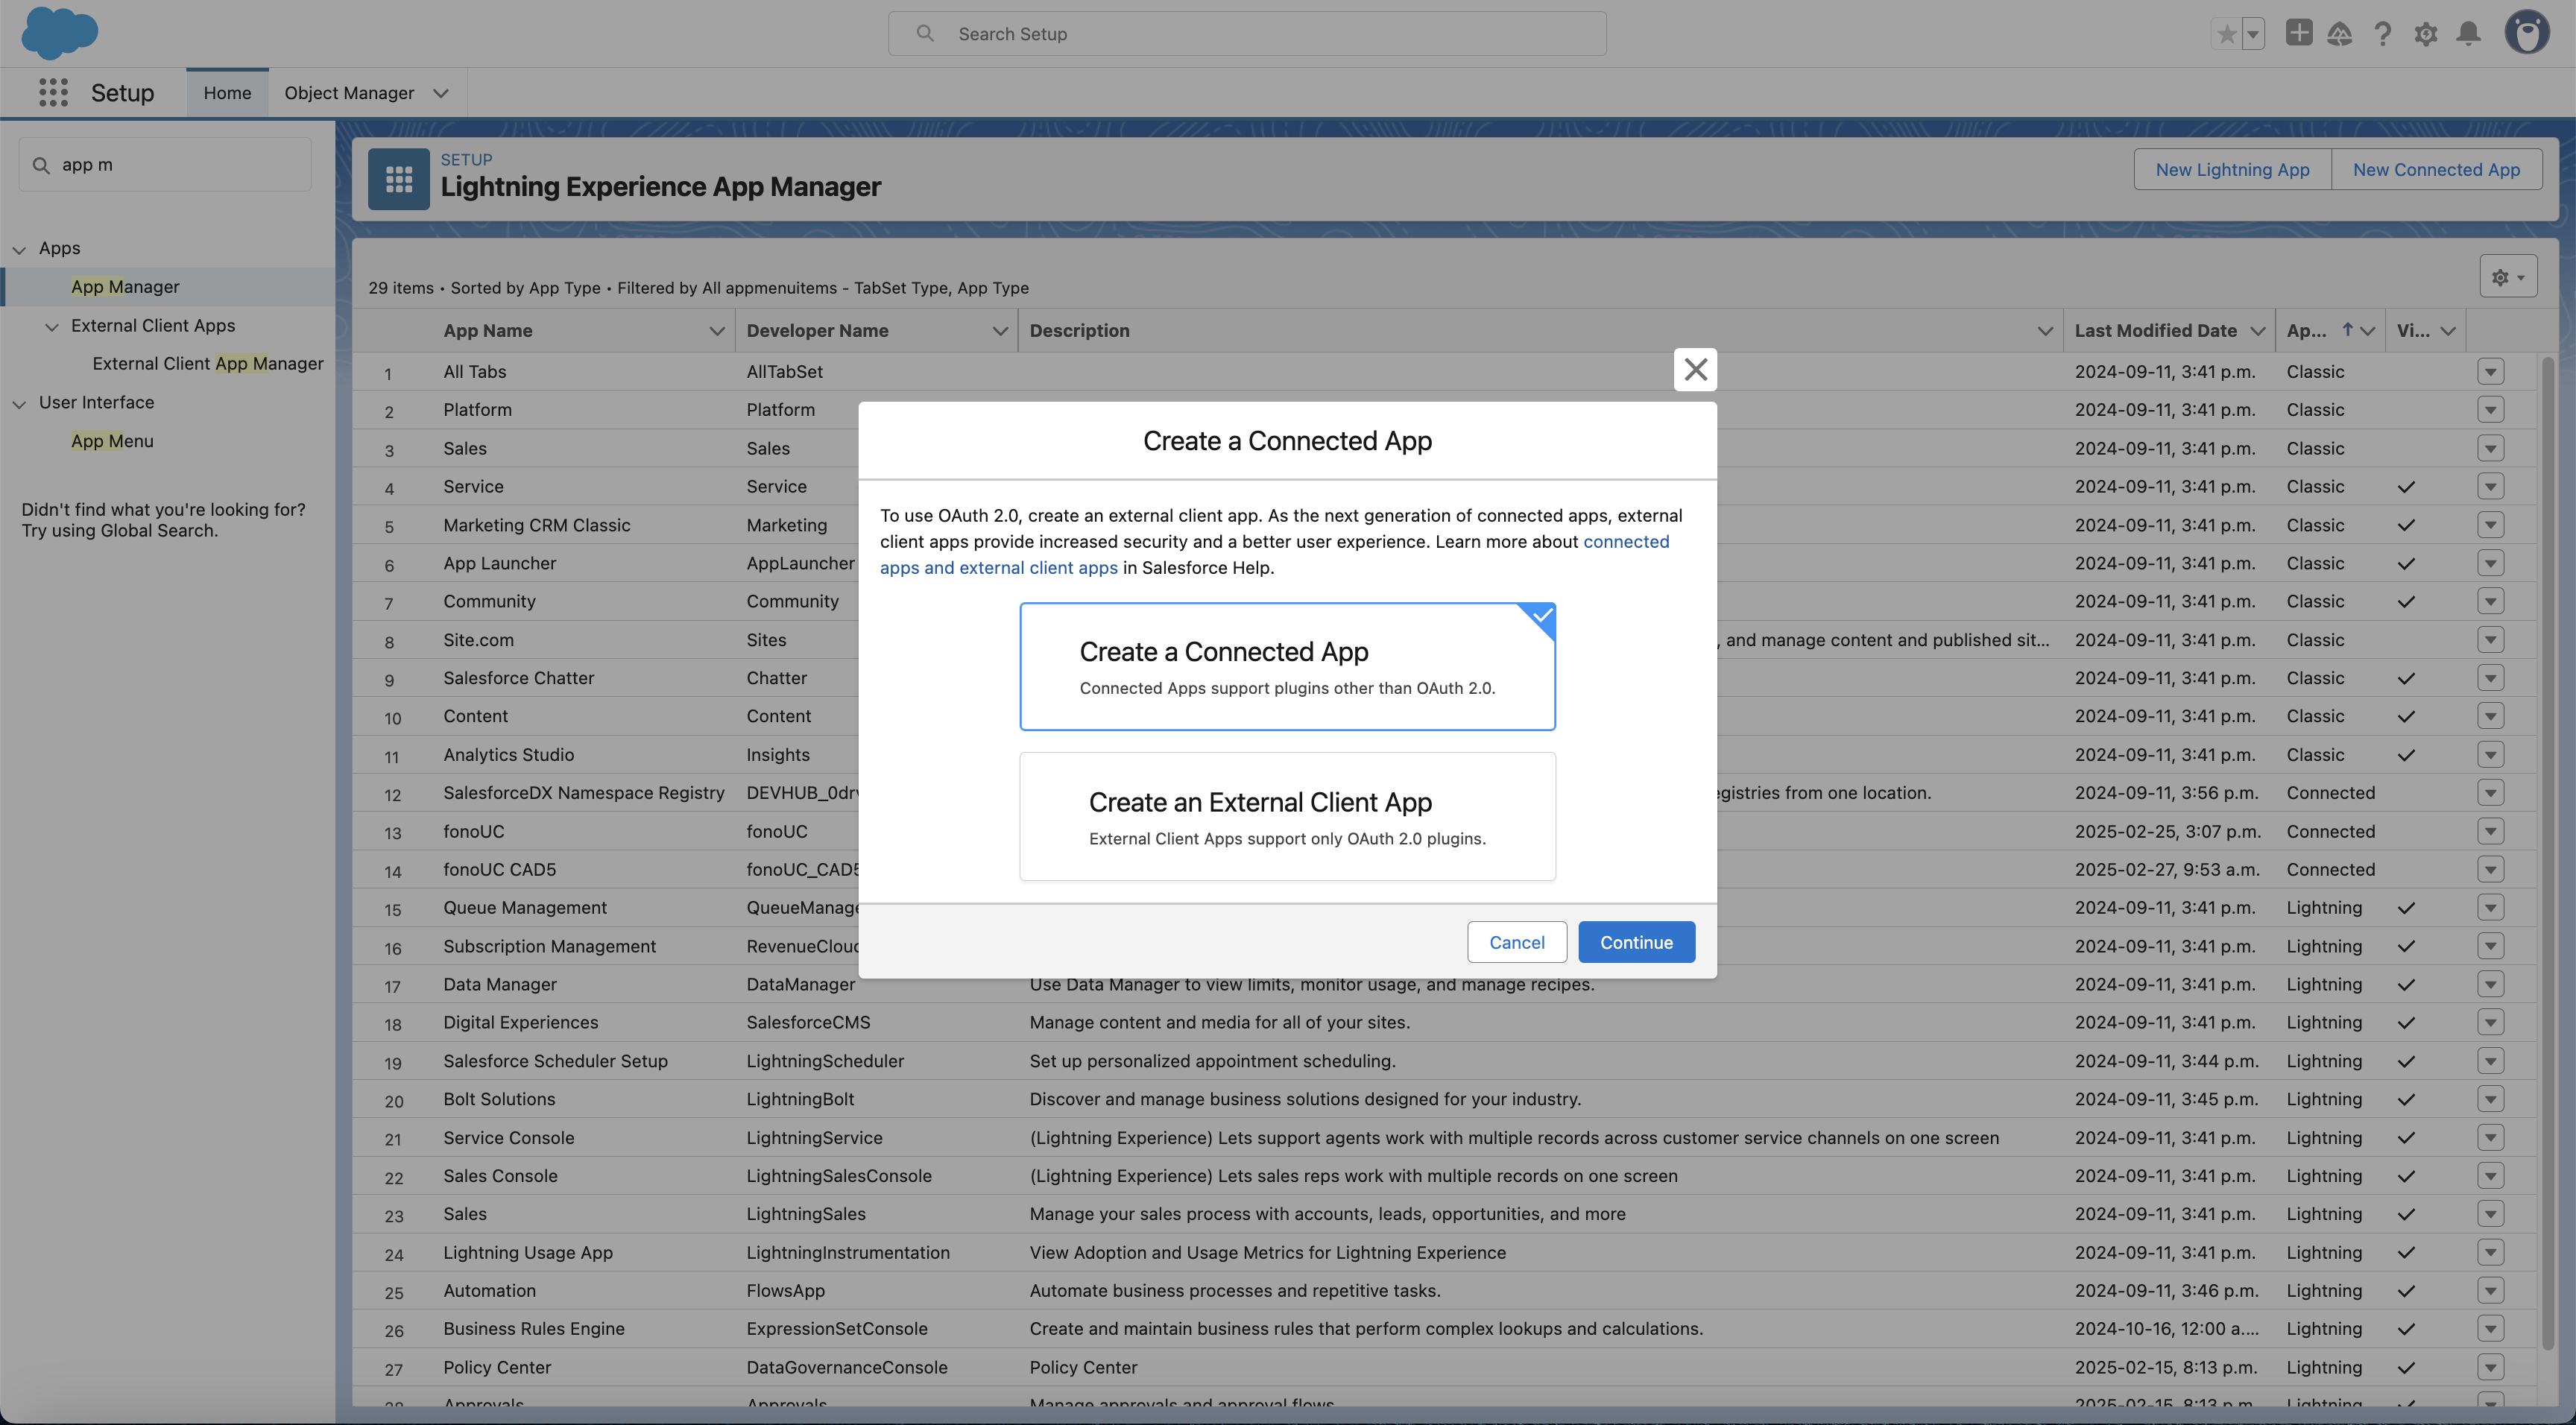
Task: Open row actions for Bolt Solutions
Action: click(2491, 1100)
